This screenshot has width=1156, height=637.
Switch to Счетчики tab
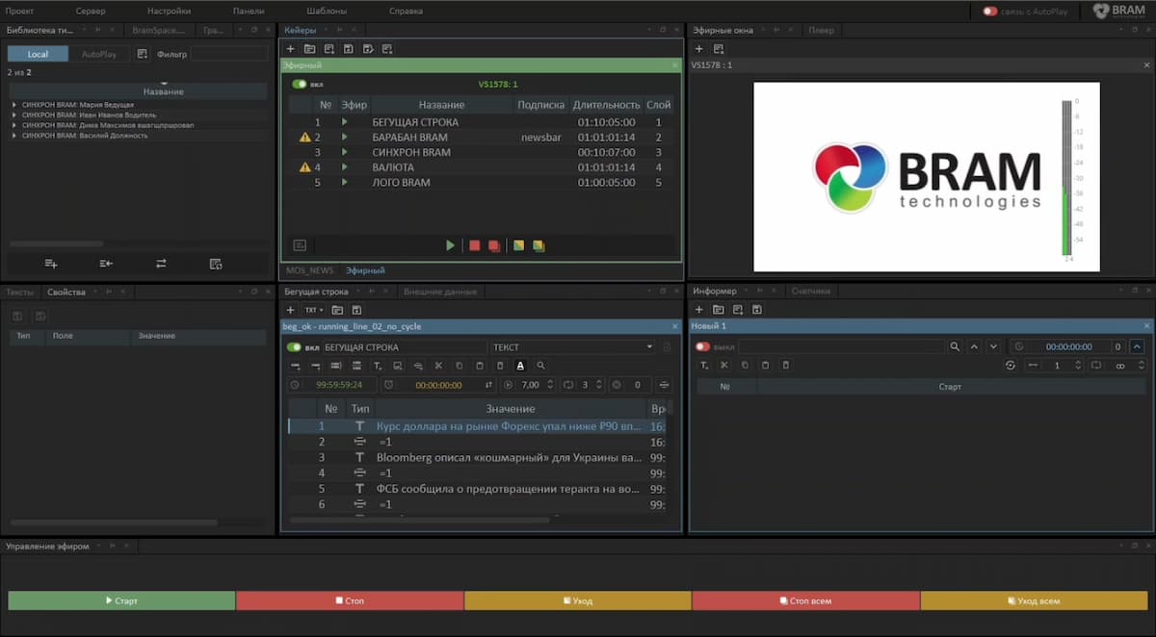[x=810, y=291]
